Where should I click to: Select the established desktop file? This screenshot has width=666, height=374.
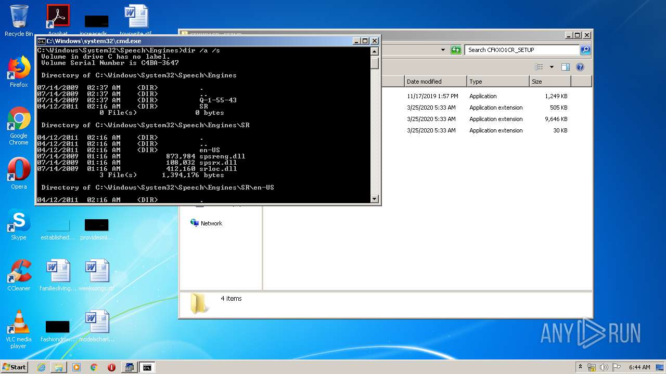click(x=58, y=229)
